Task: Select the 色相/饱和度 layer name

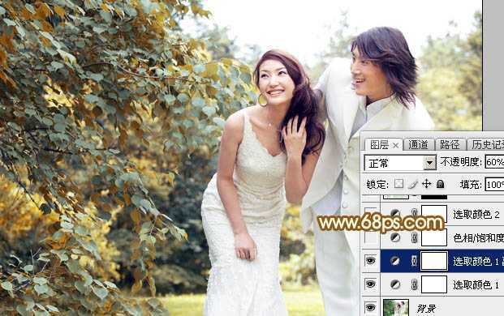Action: (478, 237)
